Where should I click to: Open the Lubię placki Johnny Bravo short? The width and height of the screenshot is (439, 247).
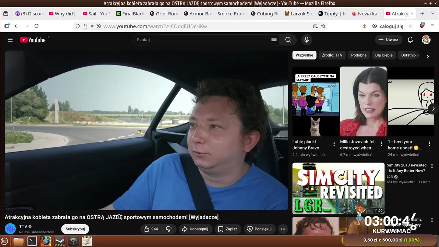pos(316,102)
